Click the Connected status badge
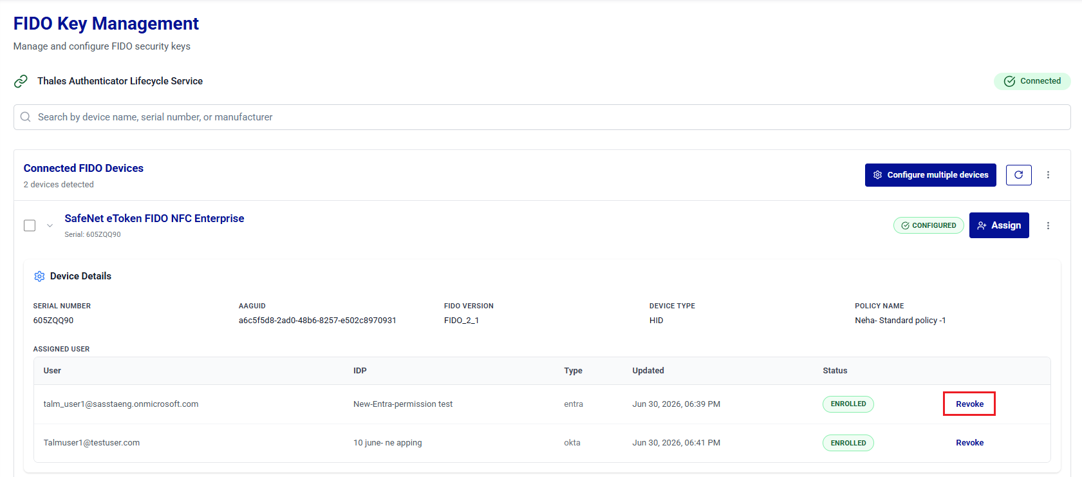Image resolution: width=1082 pixels, height=477 pixels. pos(1032,81)
